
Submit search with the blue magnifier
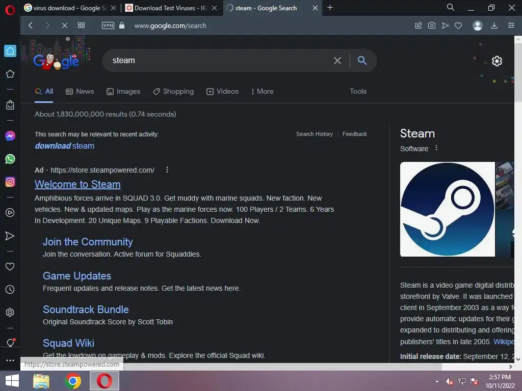[362, 60]
